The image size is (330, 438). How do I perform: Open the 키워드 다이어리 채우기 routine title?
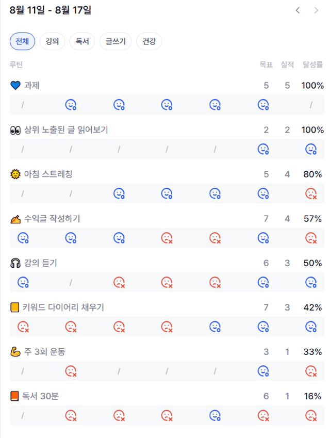coord(63,307)
